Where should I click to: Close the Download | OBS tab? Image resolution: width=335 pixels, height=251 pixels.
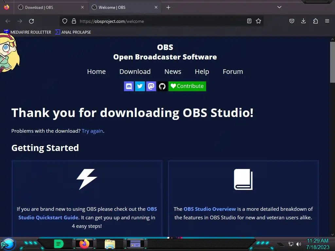pyautogui.click(x=82, y=7)
